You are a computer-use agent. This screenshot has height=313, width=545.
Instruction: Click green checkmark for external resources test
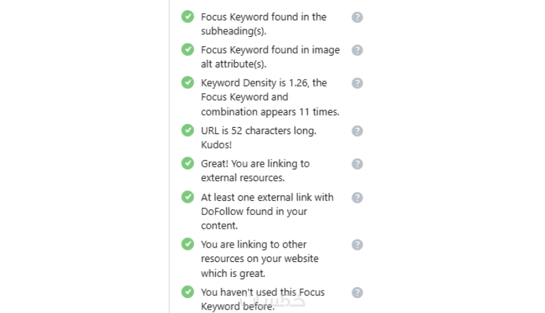[187, 163]
